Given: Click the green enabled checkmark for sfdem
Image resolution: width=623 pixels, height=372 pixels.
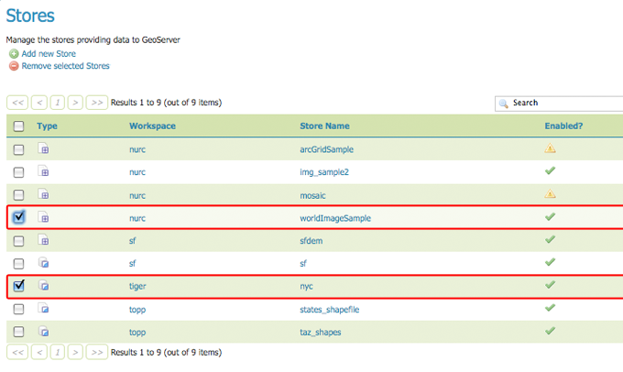Looking at the screenshot, I should tap(551, 240).
